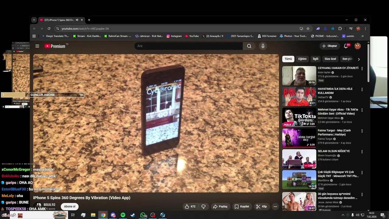389x219 pixels.
Task: Open Spotify from the taskbar
Action: 123,215
